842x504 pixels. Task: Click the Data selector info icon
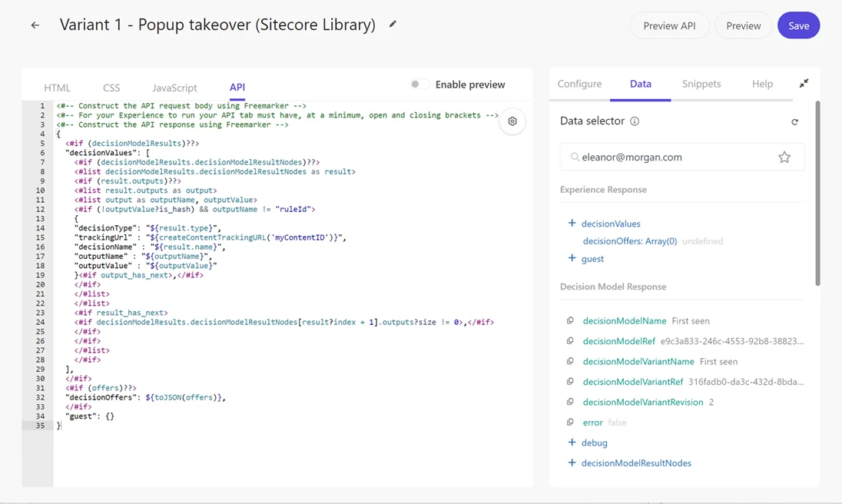pos(634,121)
